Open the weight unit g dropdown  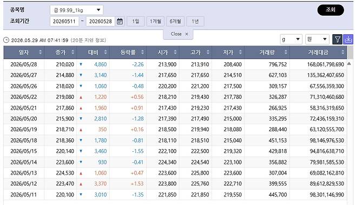click(x=291, y=40)
